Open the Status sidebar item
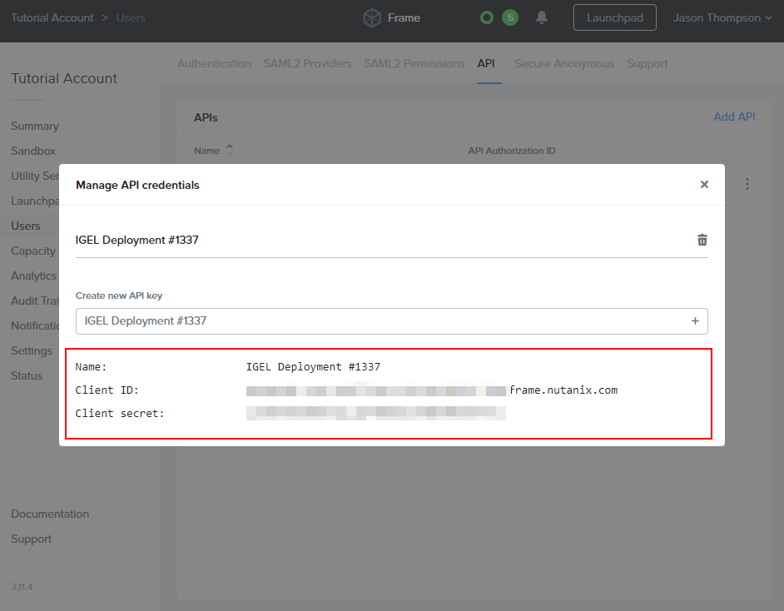 (27, 375)
